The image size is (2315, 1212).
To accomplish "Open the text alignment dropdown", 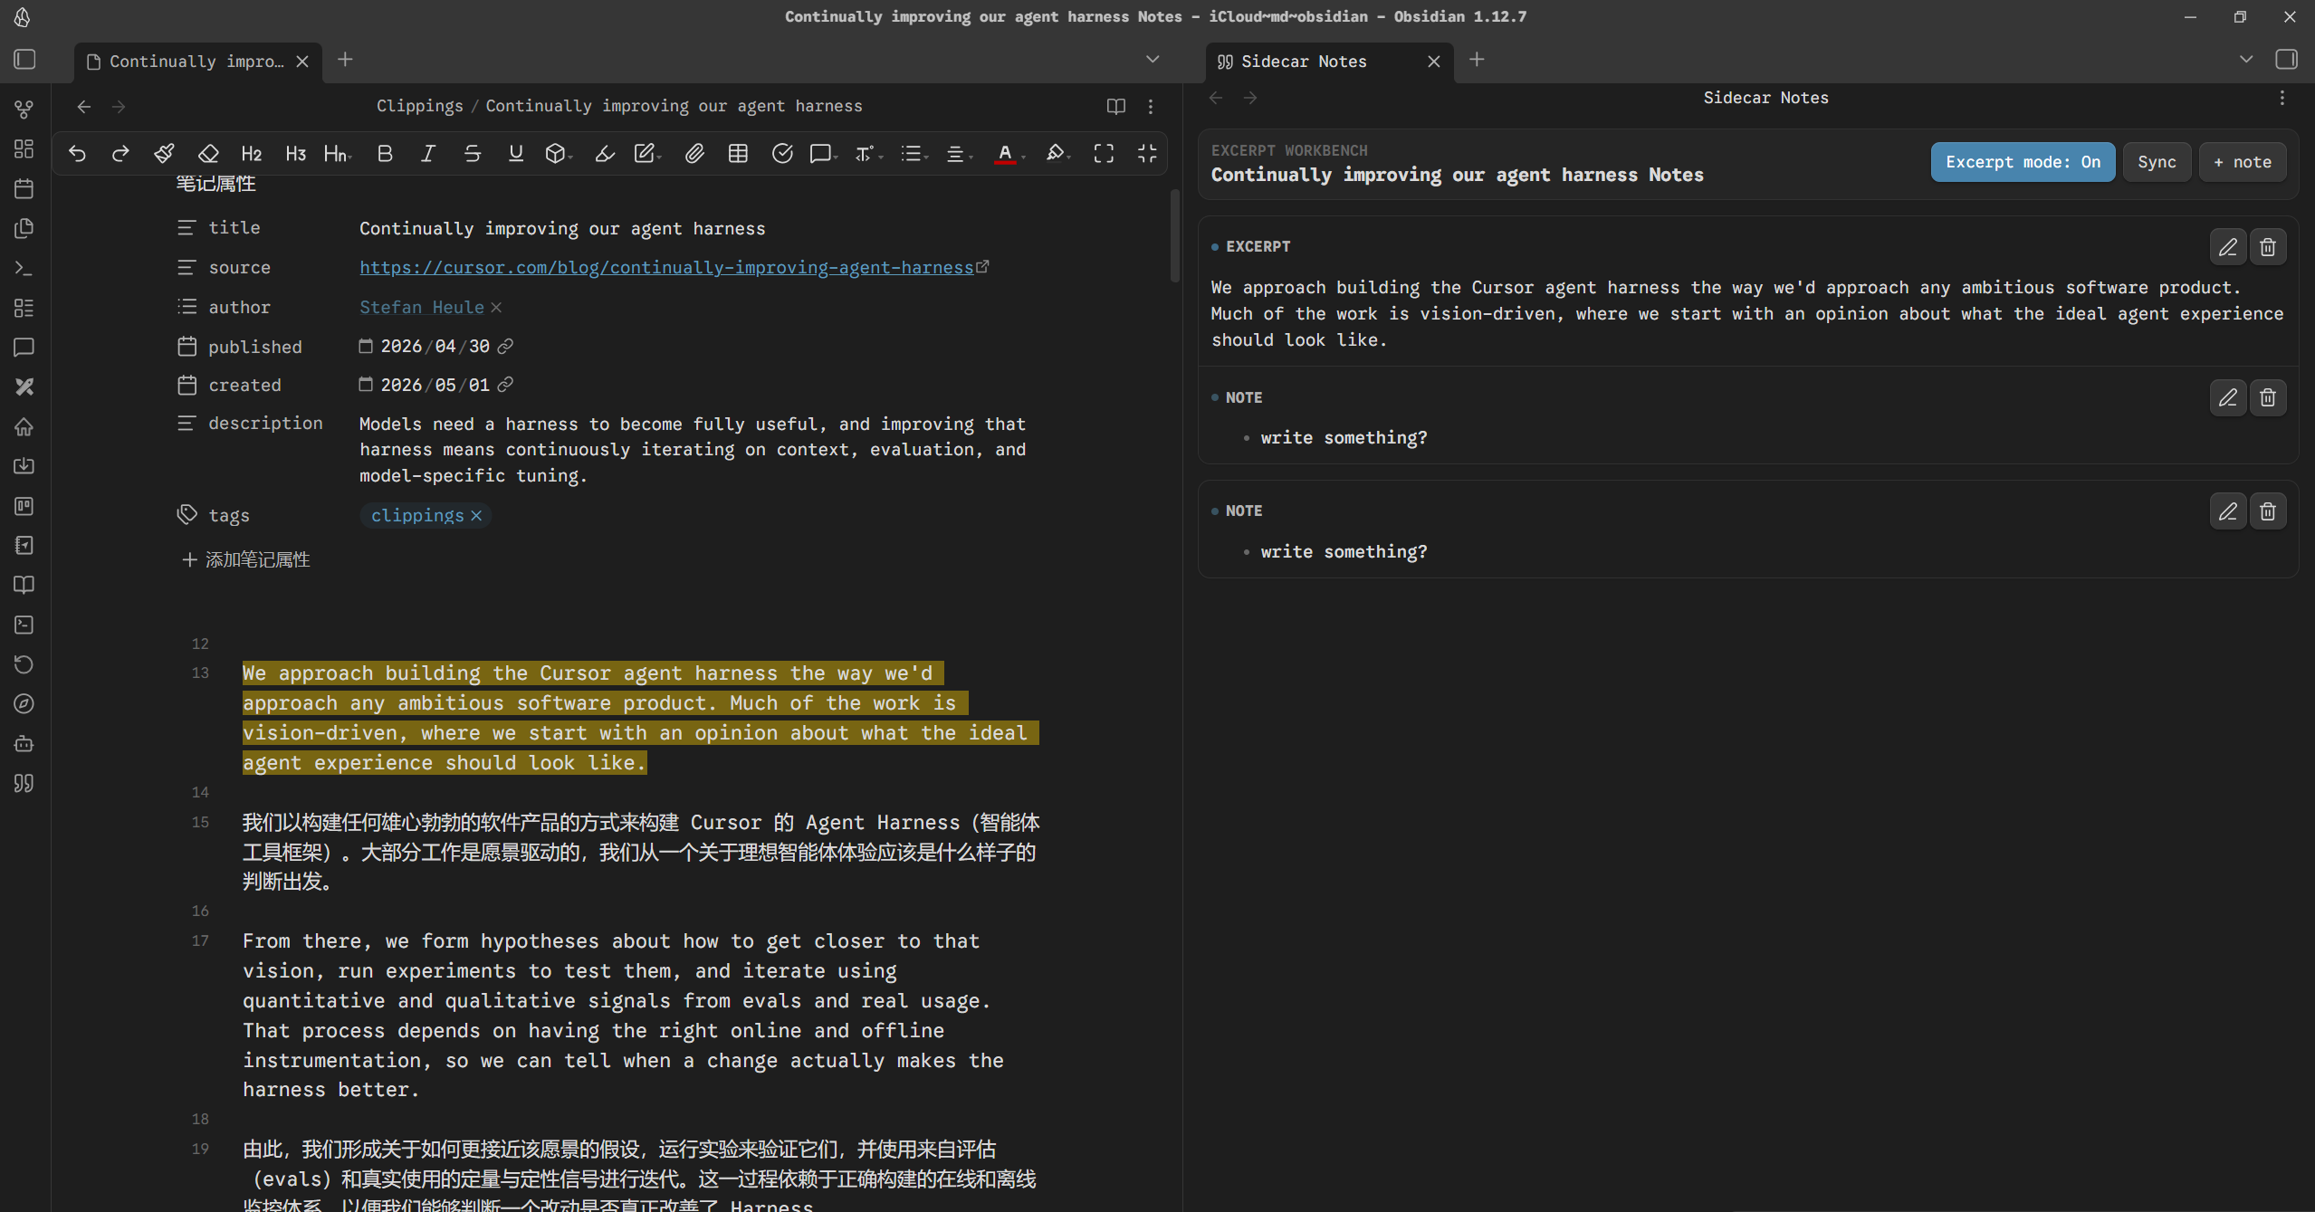I will click(959, 154).
